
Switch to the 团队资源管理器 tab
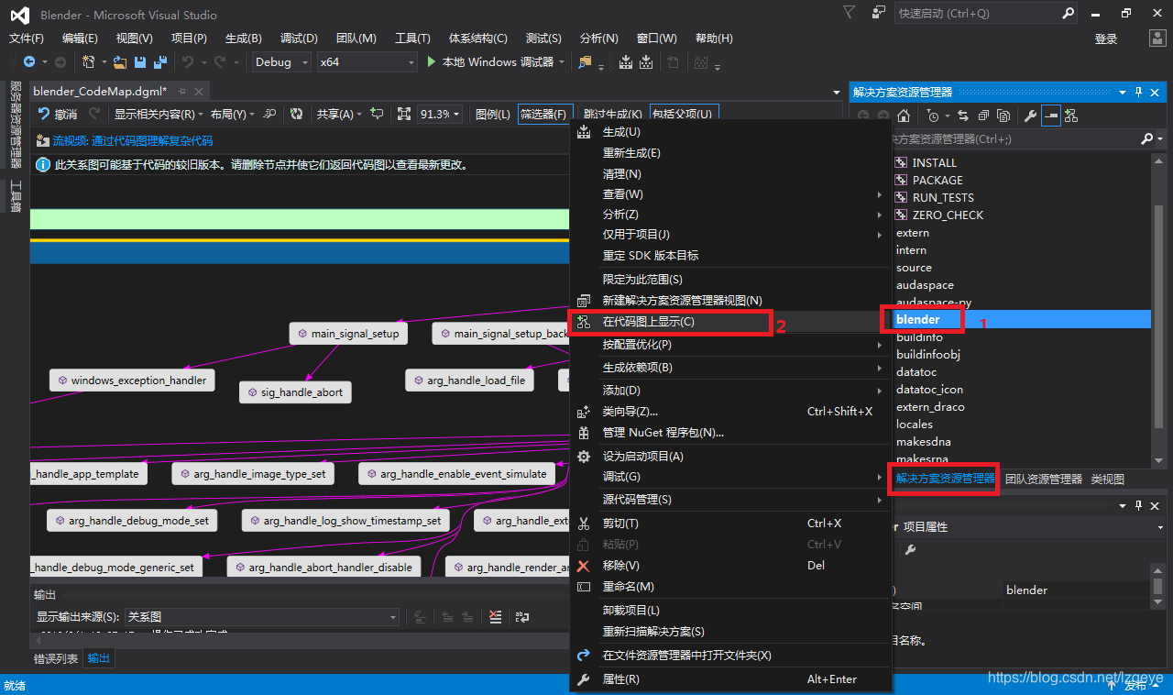tap(1044, 479)
